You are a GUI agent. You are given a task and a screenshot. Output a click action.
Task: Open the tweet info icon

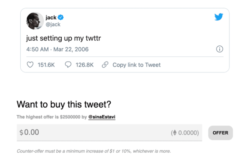219,49
